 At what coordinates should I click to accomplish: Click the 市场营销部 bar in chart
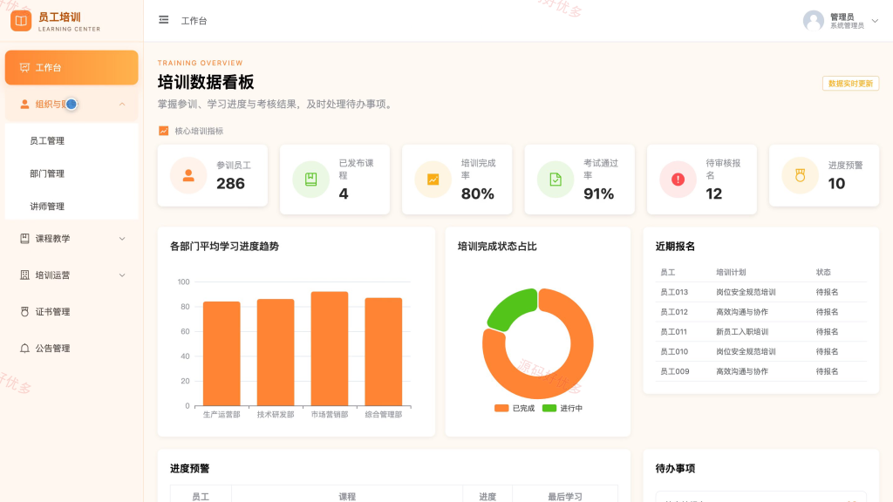(x=330, y=349)
